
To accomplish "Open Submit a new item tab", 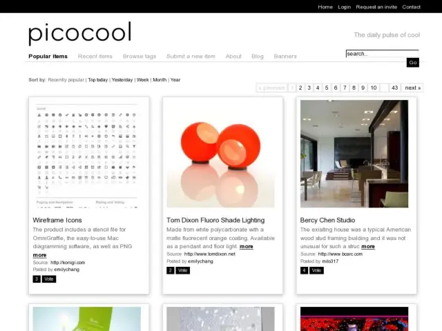I will pos(191,57).
